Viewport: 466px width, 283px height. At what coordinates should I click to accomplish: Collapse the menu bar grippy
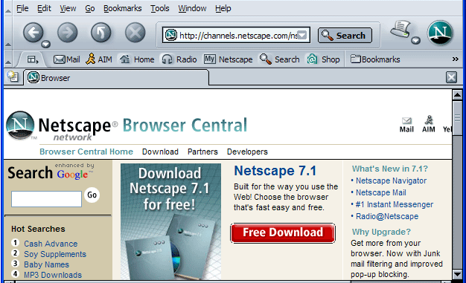[x=8, y=9]
